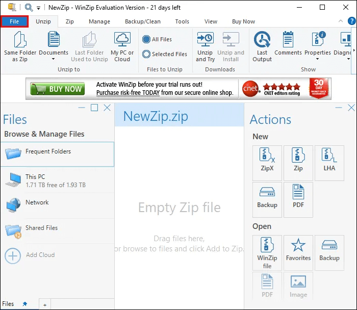Screen dimensions: 357x310
Task: Click the green BUY NOW banner button
Action: (x=57, y=89)
